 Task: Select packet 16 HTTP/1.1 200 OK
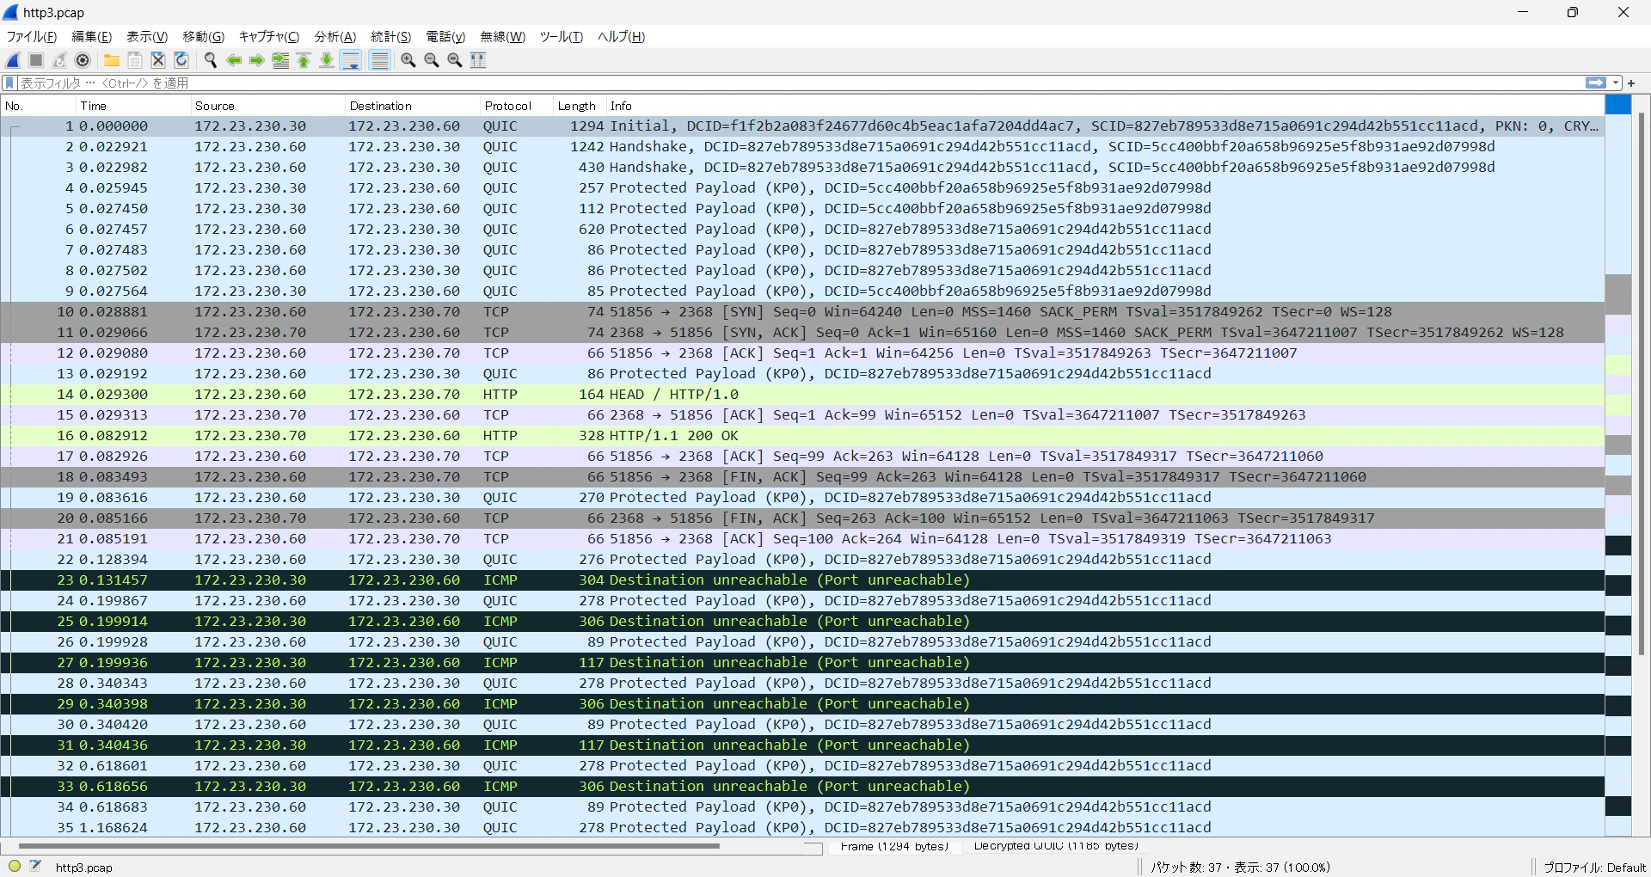pyautogui.click(x=802, y=436)
